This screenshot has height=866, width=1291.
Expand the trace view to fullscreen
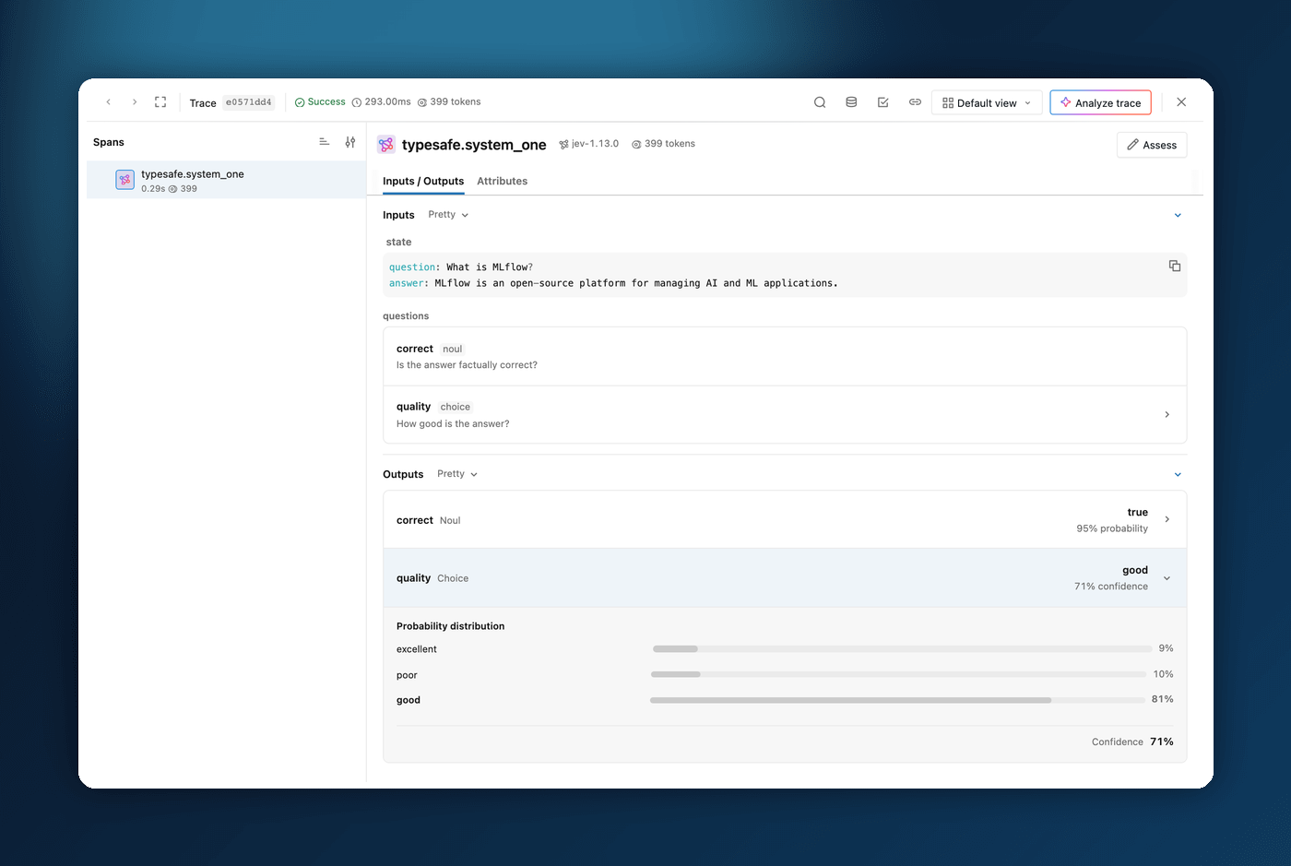[x=160, y=102]
